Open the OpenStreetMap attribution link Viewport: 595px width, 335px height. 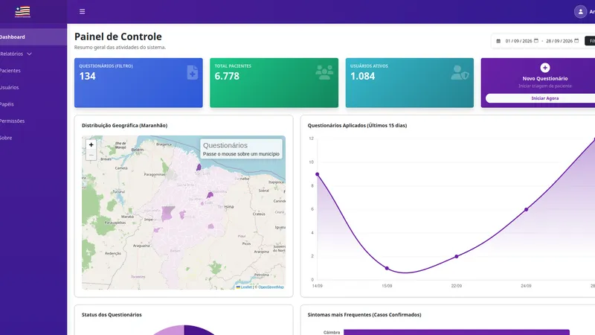point(271,287)
